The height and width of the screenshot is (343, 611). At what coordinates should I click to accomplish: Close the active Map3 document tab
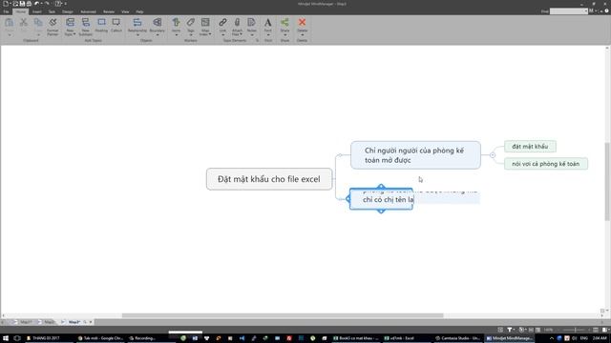coord(91,322)
